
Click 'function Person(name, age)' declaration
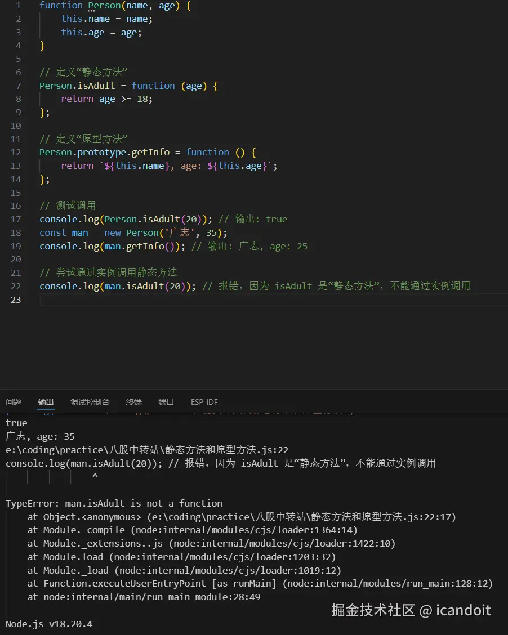tap(115, 6)
